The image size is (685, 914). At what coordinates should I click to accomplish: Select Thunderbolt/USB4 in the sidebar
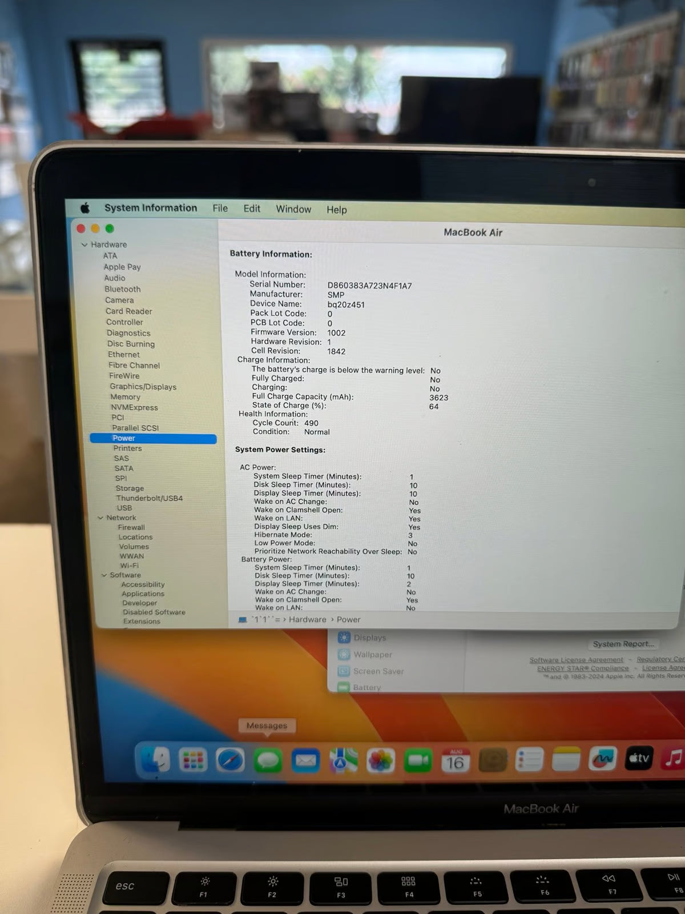pyautogui.click(x=150, y=498)
